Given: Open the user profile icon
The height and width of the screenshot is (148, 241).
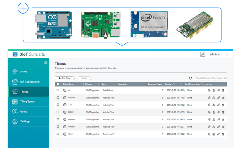Looking at the screenshot, I should tap(203, 54).
